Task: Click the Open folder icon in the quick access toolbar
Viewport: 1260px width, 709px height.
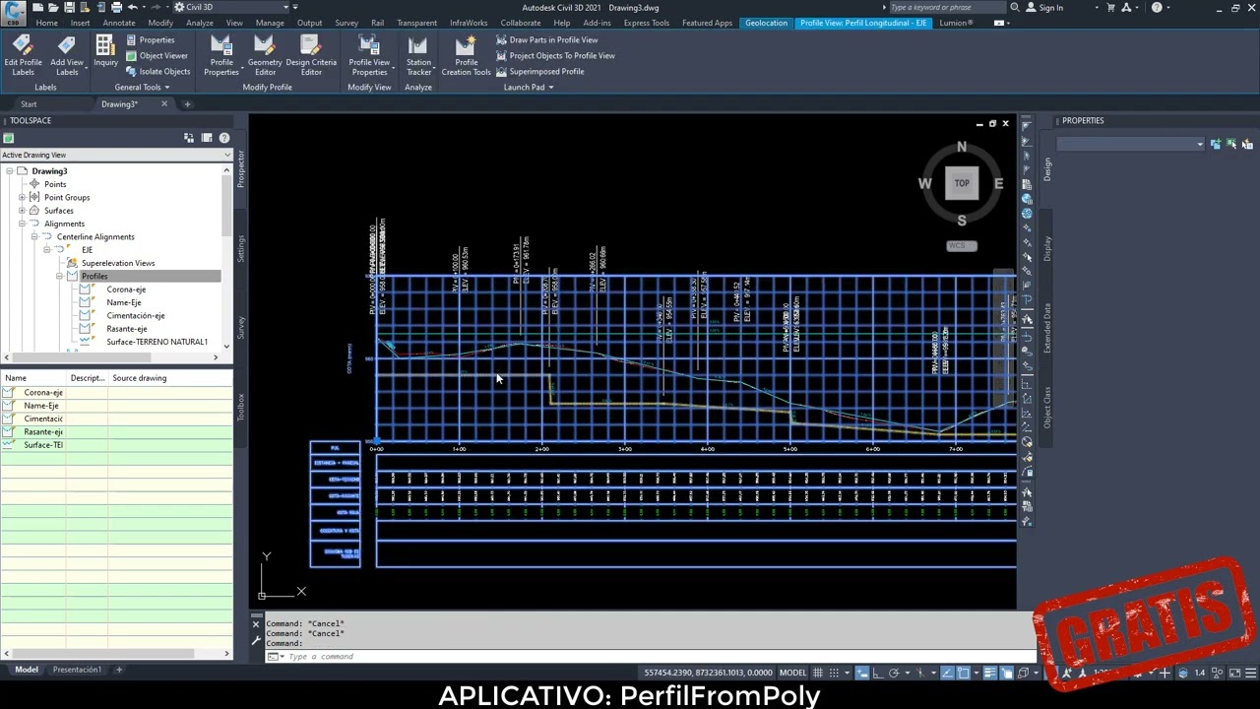Action: (x=53, y=7)
